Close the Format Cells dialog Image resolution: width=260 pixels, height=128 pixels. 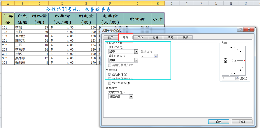[x=249, y=30]
